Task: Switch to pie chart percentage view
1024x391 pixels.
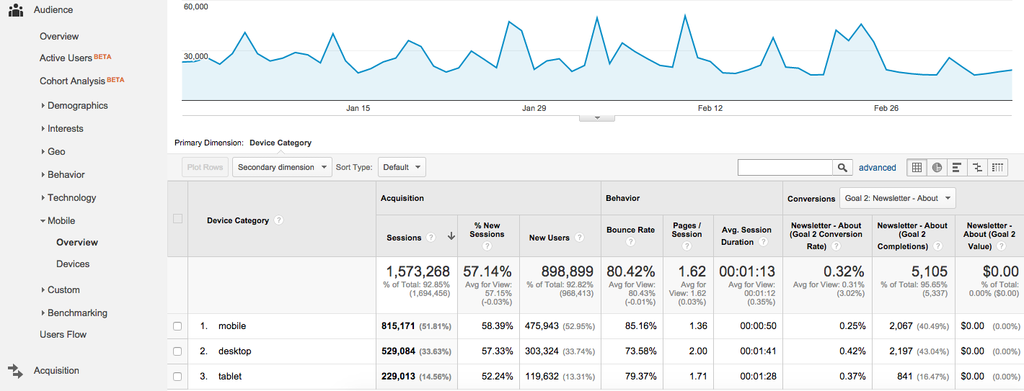Action: pyautogui.click(x=937, y=167)
